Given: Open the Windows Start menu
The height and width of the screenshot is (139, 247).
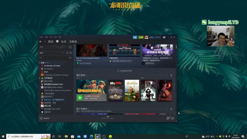Looking at the screenshot, I should coord(3,136).
